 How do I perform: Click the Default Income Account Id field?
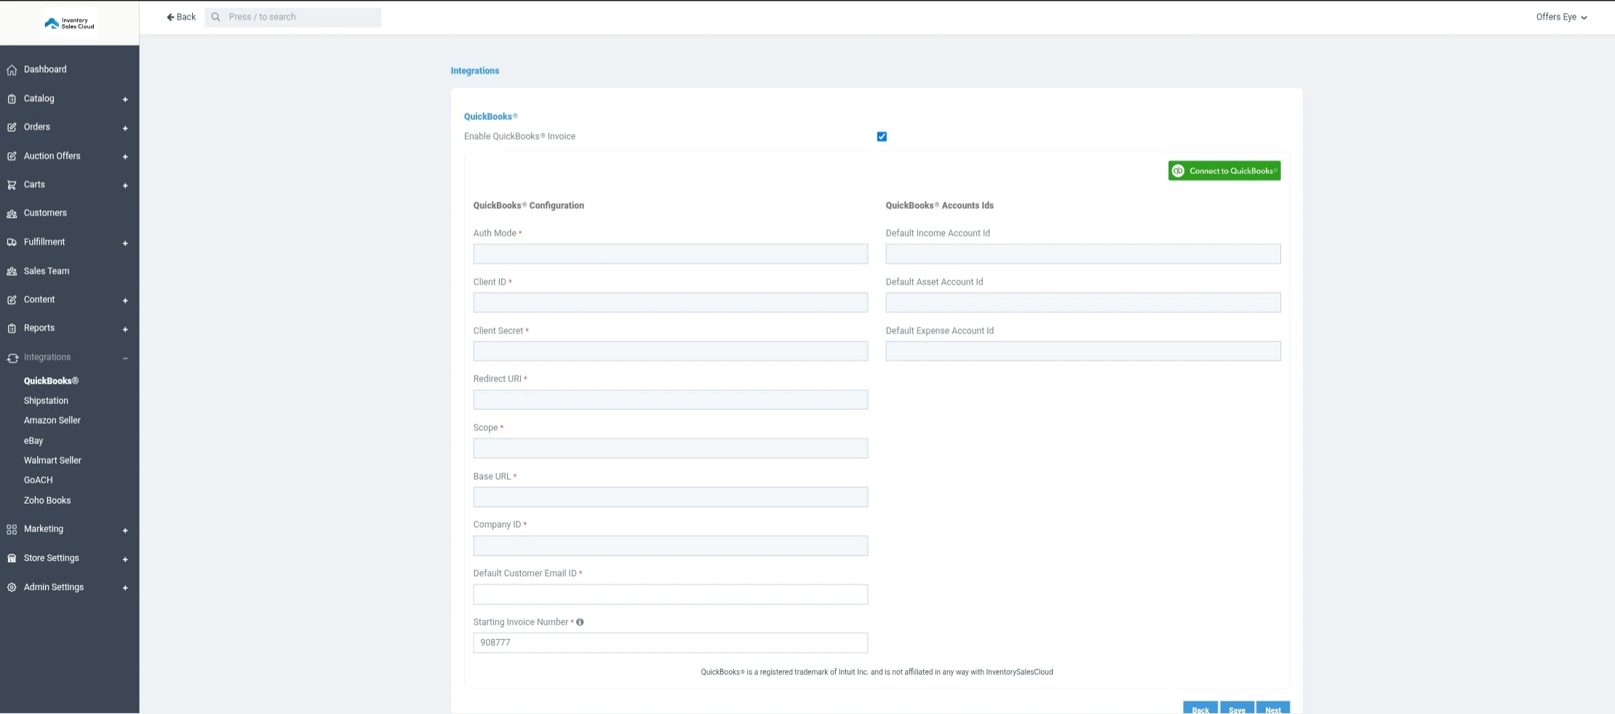point(1083,254)
